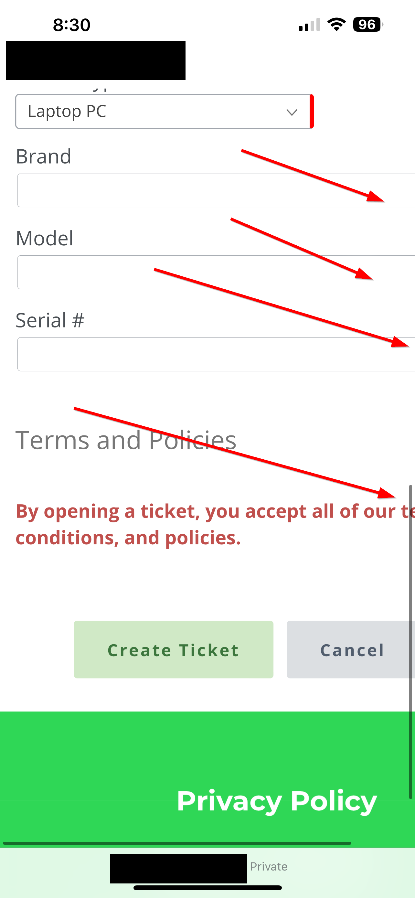Tap the home indicator bar

(x=208, y=888)
